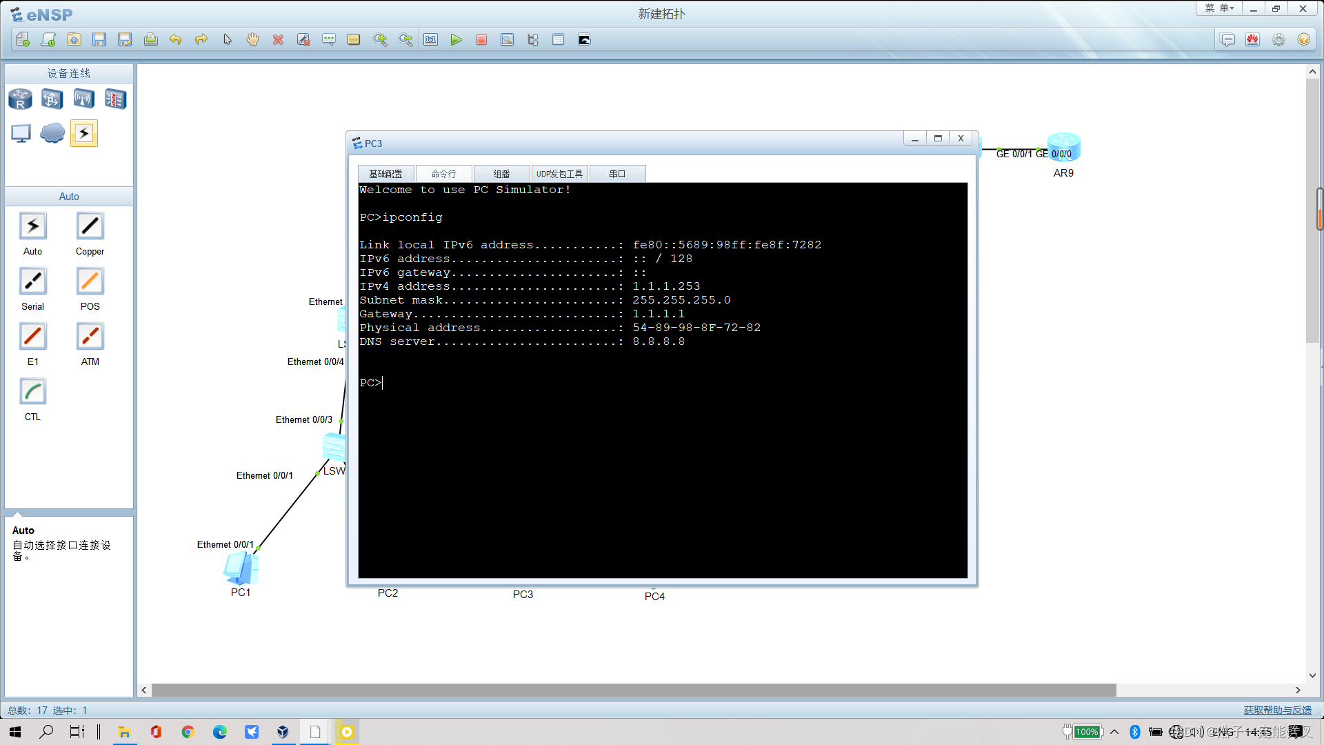This screenshot has height=745, width=1324.
Task: Pick the cloud device category icon
Action: click(52, 132)
